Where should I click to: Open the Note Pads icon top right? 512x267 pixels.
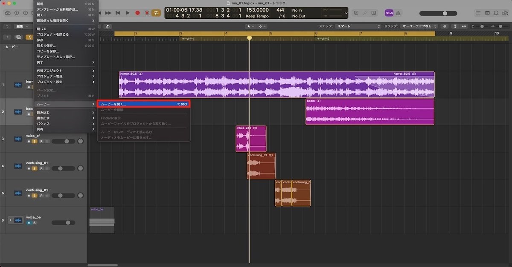coord(488,13)
